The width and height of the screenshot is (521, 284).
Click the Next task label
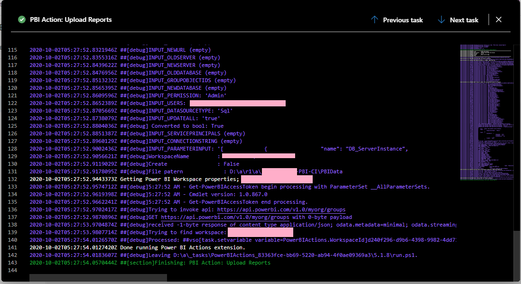point(464,19)
